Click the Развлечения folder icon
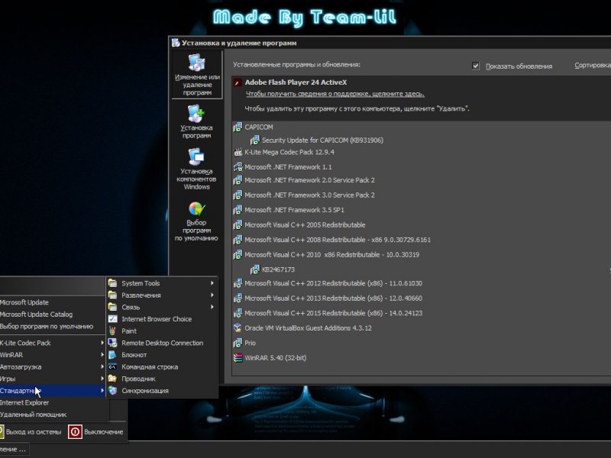Viewport: 611px width, 458px height. pos(112,295)
